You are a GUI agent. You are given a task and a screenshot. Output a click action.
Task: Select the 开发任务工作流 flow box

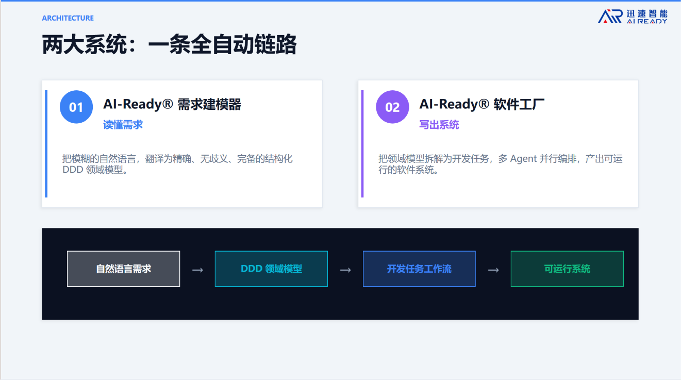[419, 269]
